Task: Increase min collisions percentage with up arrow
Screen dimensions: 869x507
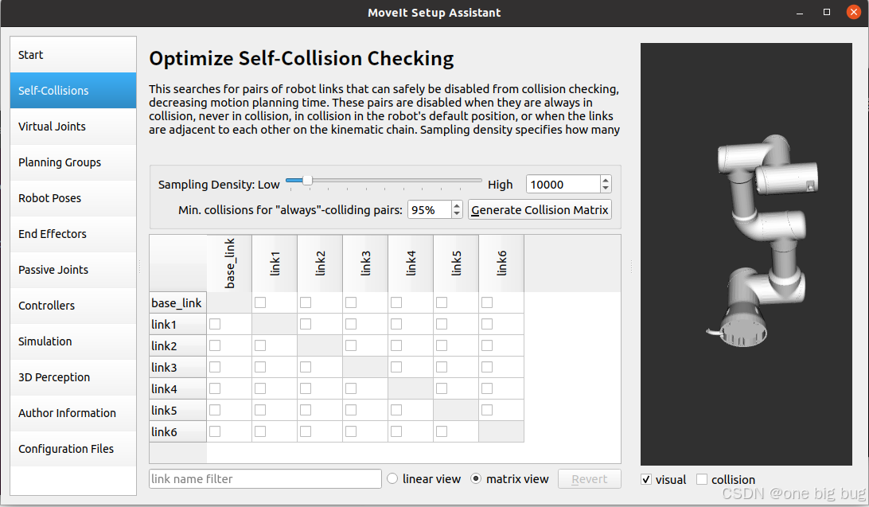Action: click(457, 205)
